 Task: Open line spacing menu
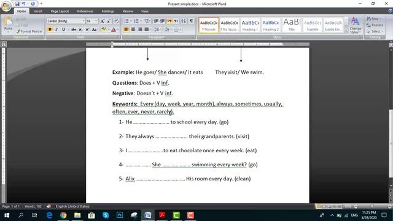click(x=157, y=29)
